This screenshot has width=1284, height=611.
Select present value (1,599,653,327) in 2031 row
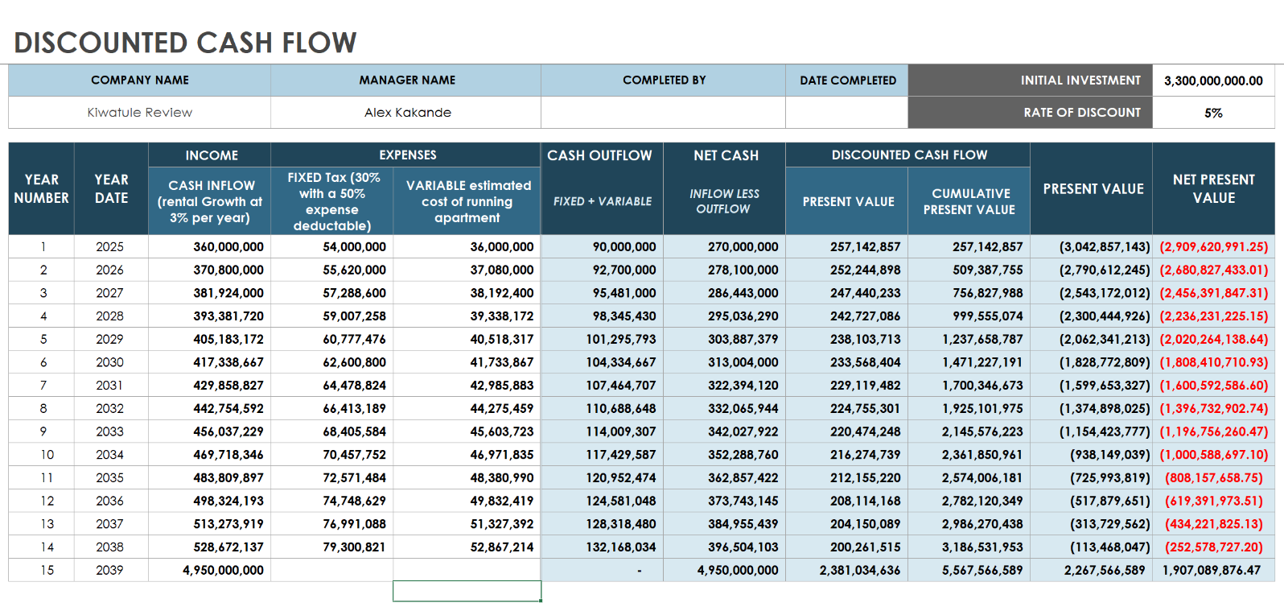pyautogui.click(x=1092, y=386)
